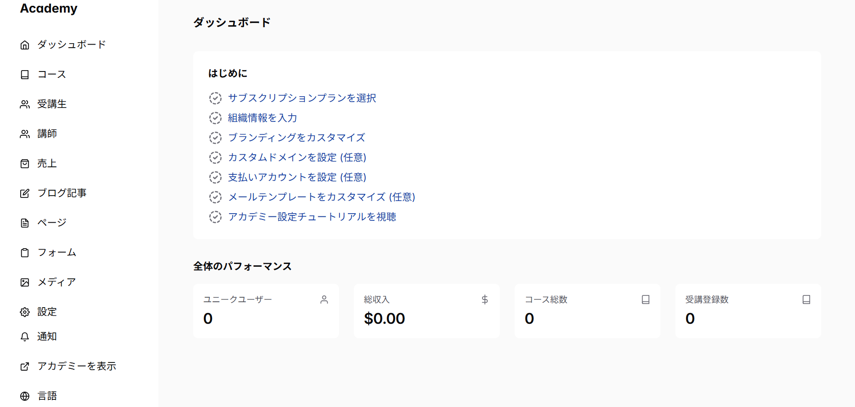Open Media via the image icon
This screenshot has height=407, width=855.
[25, 282]
